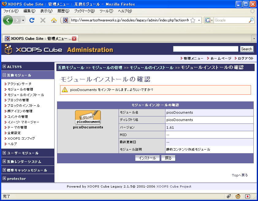The image size is (258, 201).
Task: Focus the Google search box
Action: point(231,20)
